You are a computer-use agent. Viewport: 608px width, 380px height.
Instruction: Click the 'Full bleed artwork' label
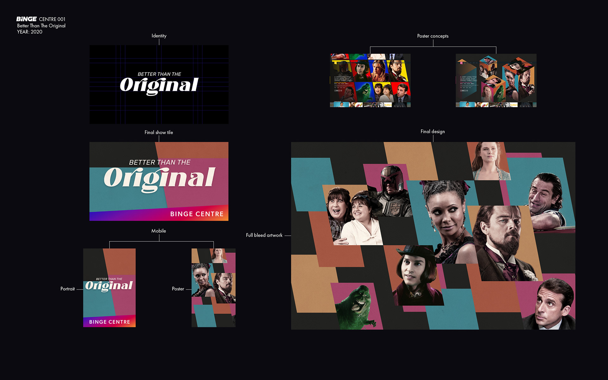click(264, 235)
